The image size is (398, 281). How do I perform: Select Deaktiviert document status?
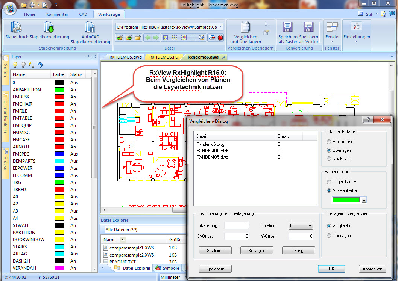click(329, 159)
